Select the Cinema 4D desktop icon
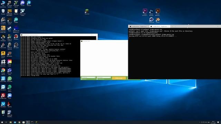The image size is (221, 124). point(151,20)
